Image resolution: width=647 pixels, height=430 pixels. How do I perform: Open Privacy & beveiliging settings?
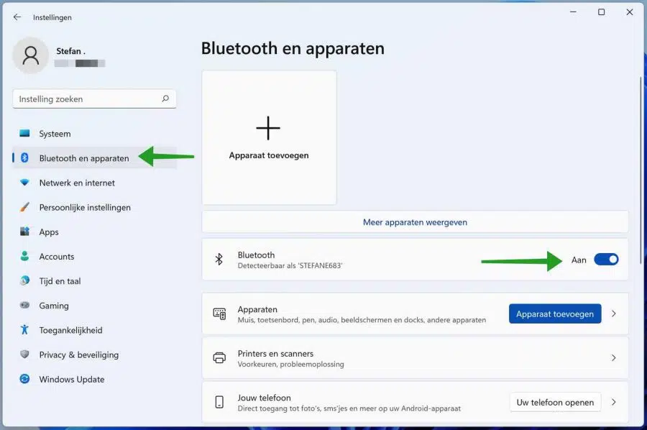pos(94,354)
